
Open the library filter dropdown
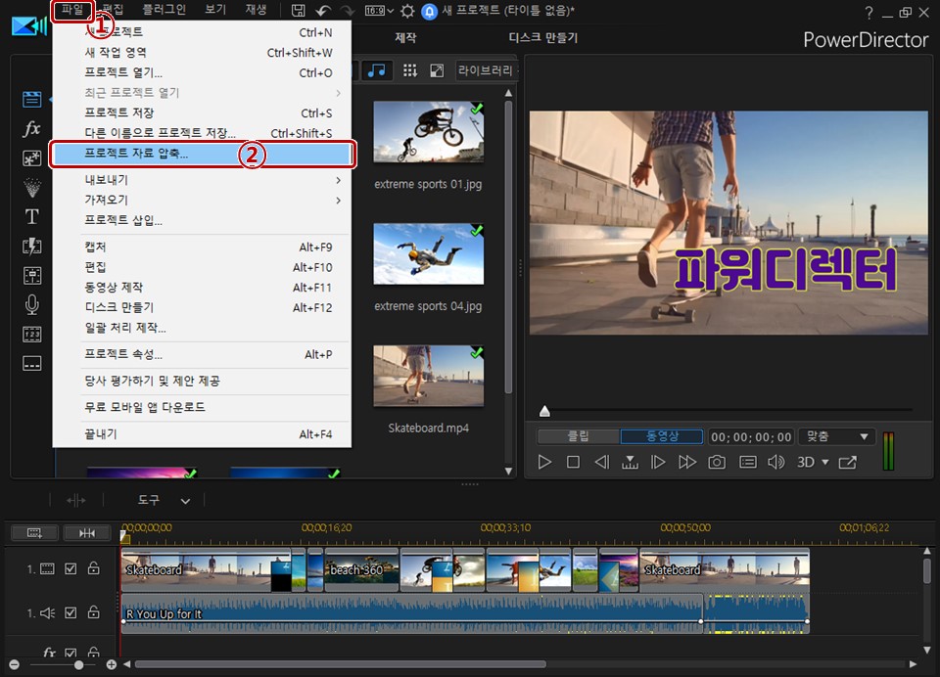pyautogui.click(x=487, y=70)
